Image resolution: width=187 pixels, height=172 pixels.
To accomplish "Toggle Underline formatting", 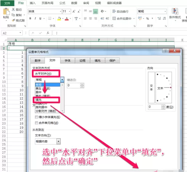I will point(40,19).
